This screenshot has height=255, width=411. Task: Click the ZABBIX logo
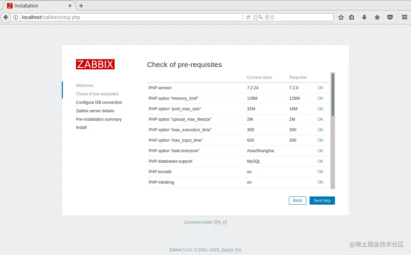95,64
